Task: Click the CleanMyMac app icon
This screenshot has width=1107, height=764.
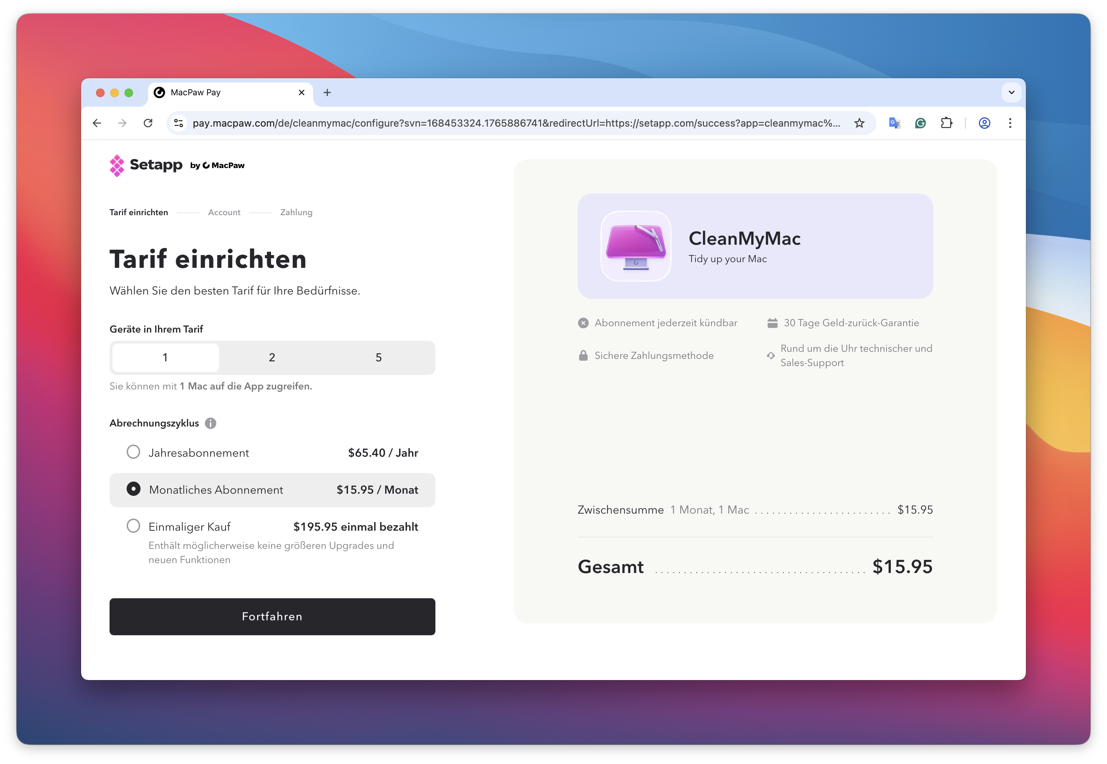Action: (x=636, y=246)
